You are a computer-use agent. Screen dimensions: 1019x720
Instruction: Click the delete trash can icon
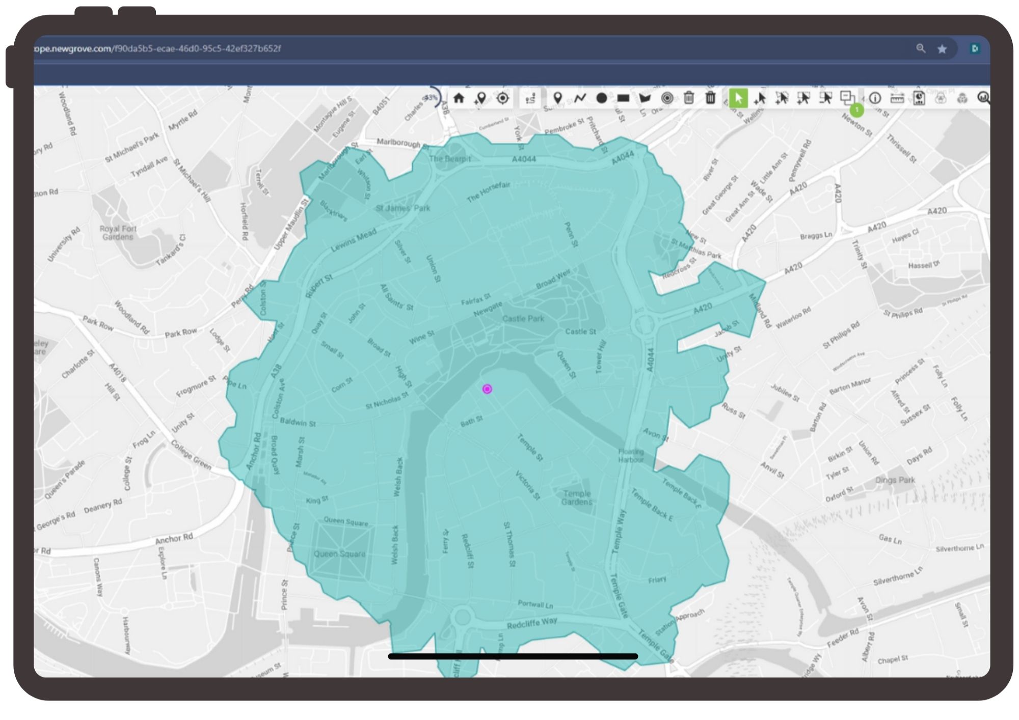coord(689,98)
